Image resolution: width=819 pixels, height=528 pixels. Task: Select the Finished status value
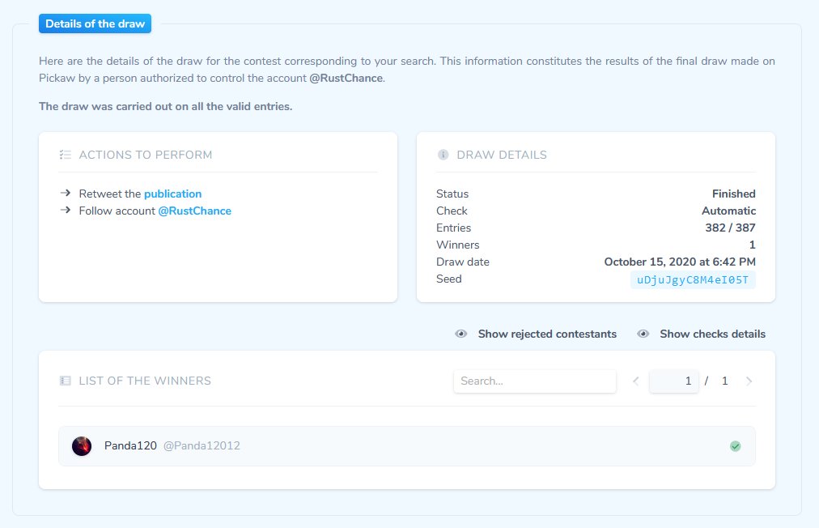tap(734, 194)
